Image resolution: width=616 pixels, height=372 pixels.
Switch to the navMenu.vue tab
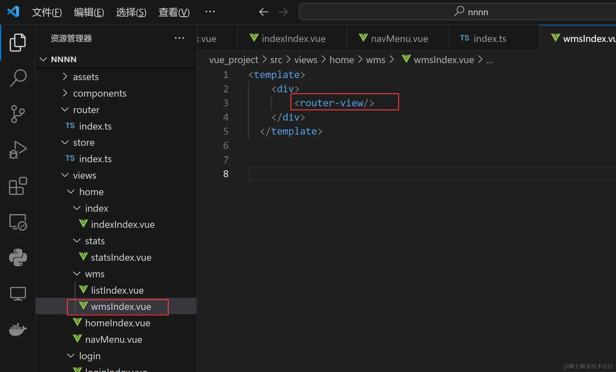(x=399, y=39)
